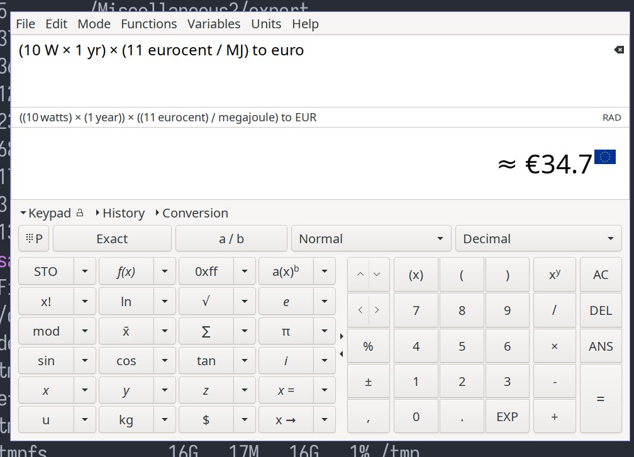Expand the Conversion section
Viewport: 634px width, 457px height.
coord(191,213)
